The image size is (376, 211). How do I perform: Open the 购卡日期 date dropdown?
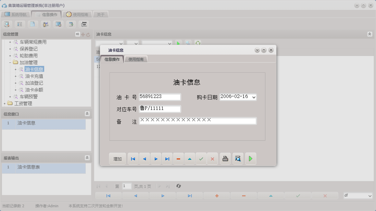point(253,97)
